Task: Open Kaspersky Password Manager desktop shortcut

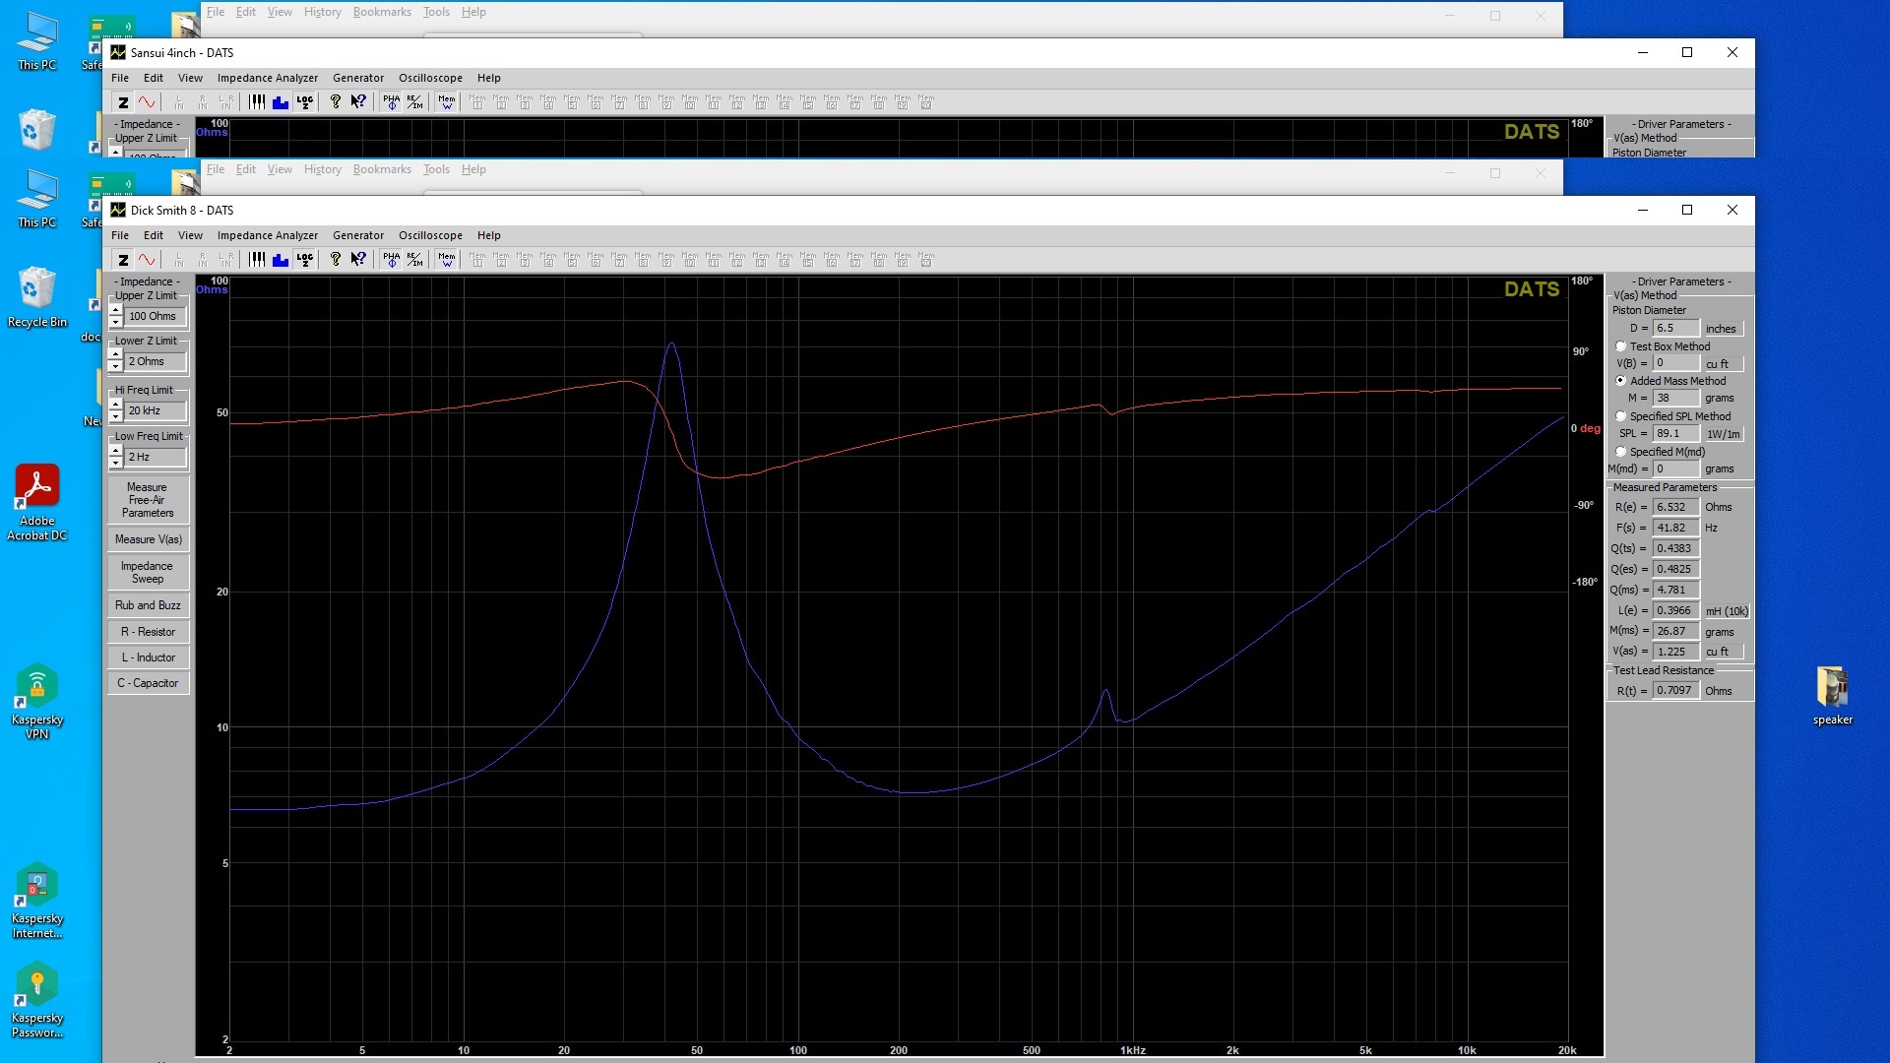Action: (x=37, y=1000)
